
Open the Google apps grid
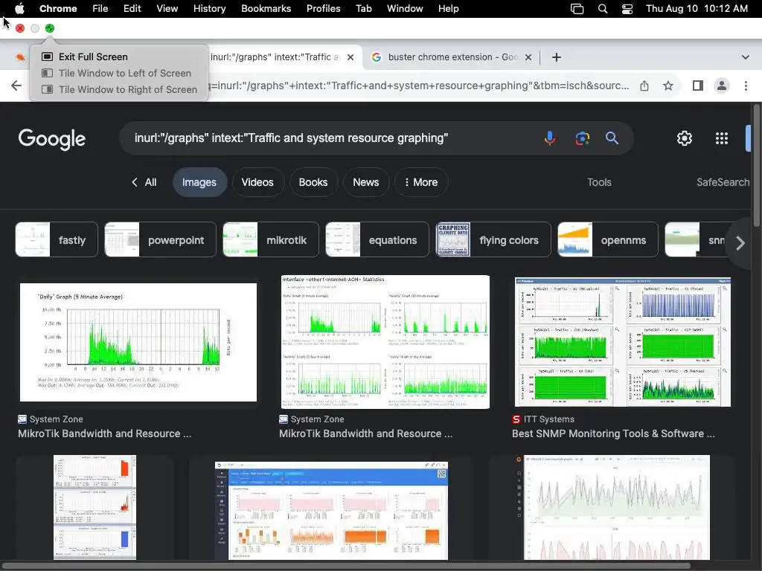click(722, 138)
